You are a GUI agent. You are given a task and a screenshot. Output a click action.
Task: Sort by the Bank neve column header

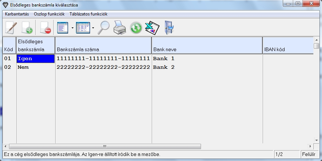pyautogui.click(x=207, y=45)
